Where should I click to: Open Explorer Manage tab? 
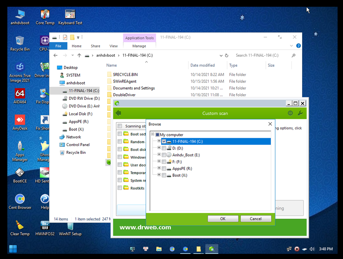tap(139, 46)
